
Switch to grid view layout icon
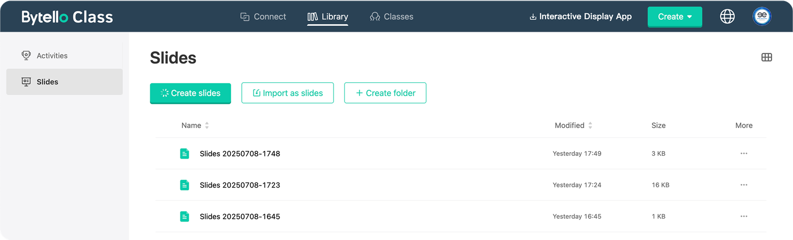[766, 58]
